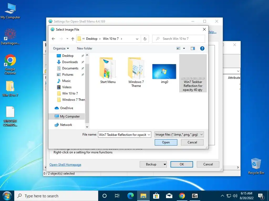Open Chrome from taskbar
Viewport: 269px width, 201px height.
[182, 196]
